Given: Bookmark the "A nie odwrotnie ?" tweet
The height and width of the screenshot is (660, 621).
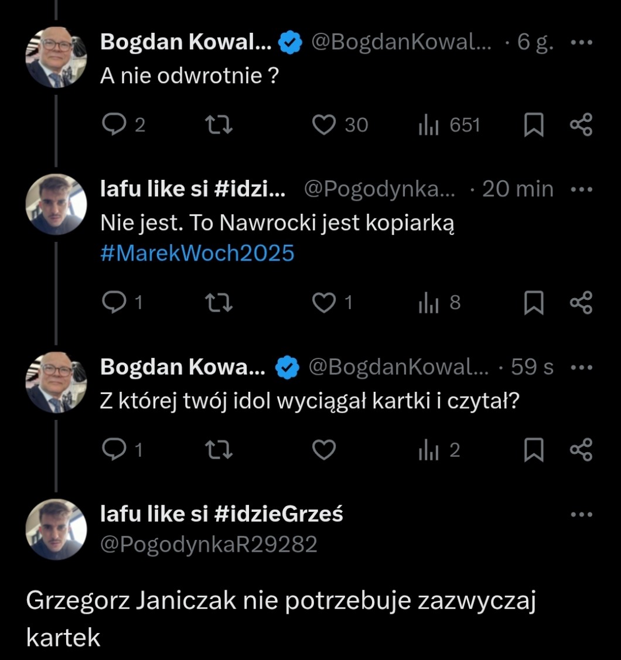Looking at the screenshot, I should [533, 125].
